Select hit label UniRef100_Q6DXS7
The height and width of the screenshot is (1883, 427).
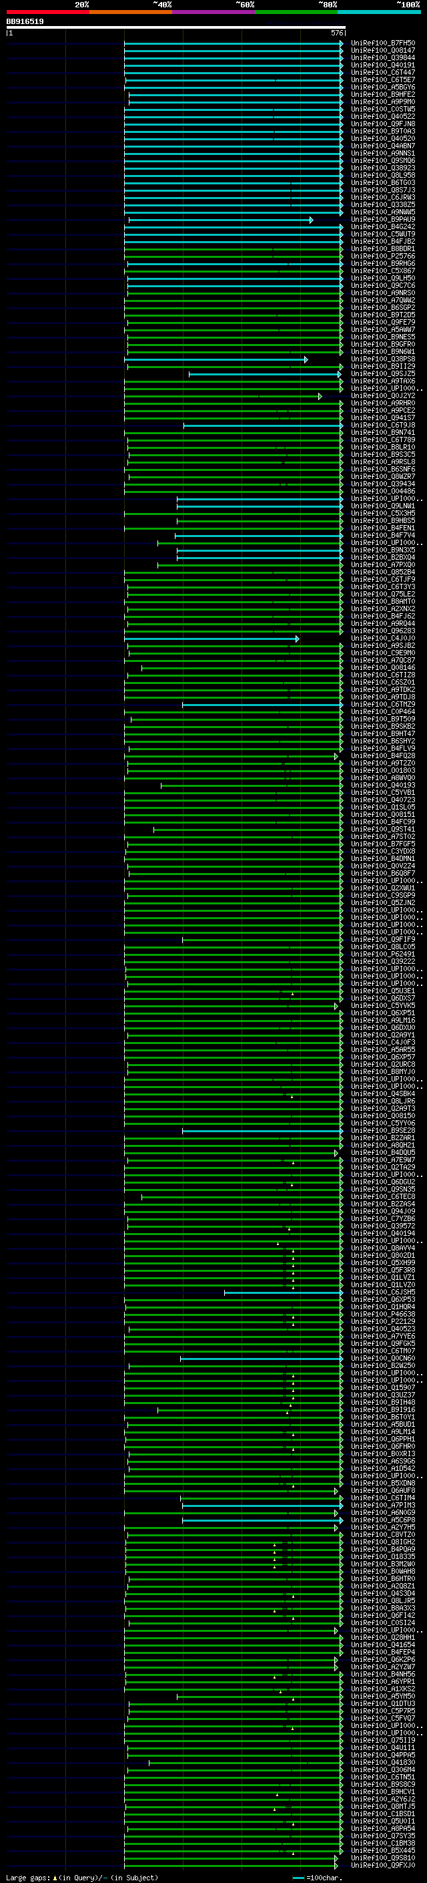coord(383,998)
